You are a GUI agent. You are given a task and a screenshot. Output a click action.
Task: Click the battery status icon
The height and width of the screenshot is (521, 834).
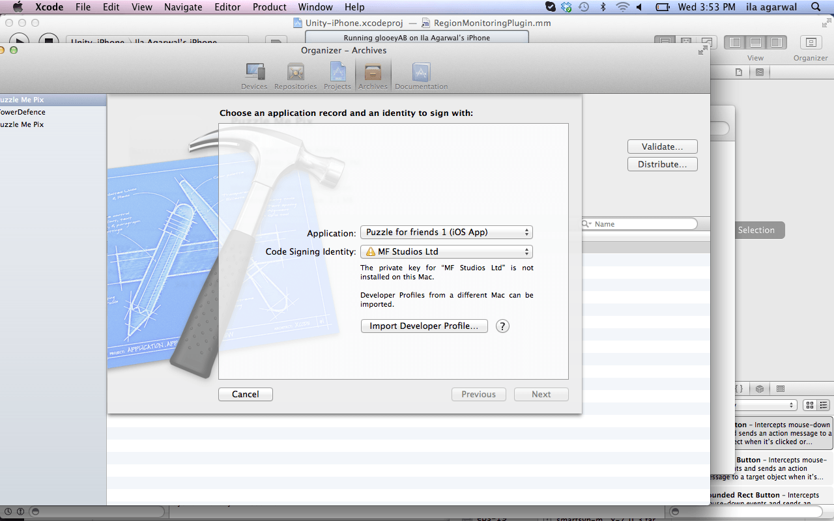coord(663,7)
